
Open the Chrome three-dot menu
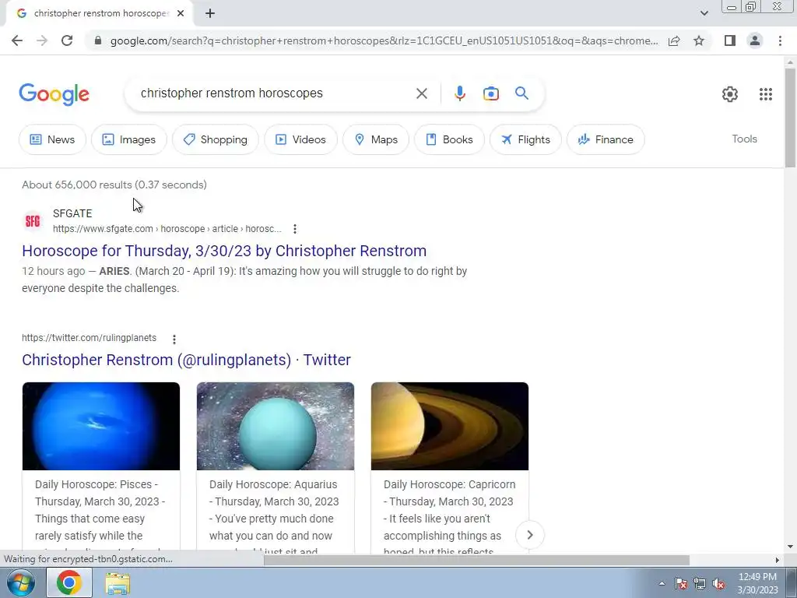tap(780, 40)
